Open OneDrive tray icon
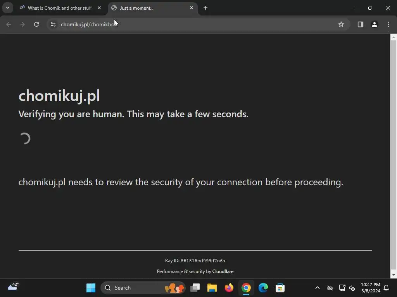 (330, 288)
